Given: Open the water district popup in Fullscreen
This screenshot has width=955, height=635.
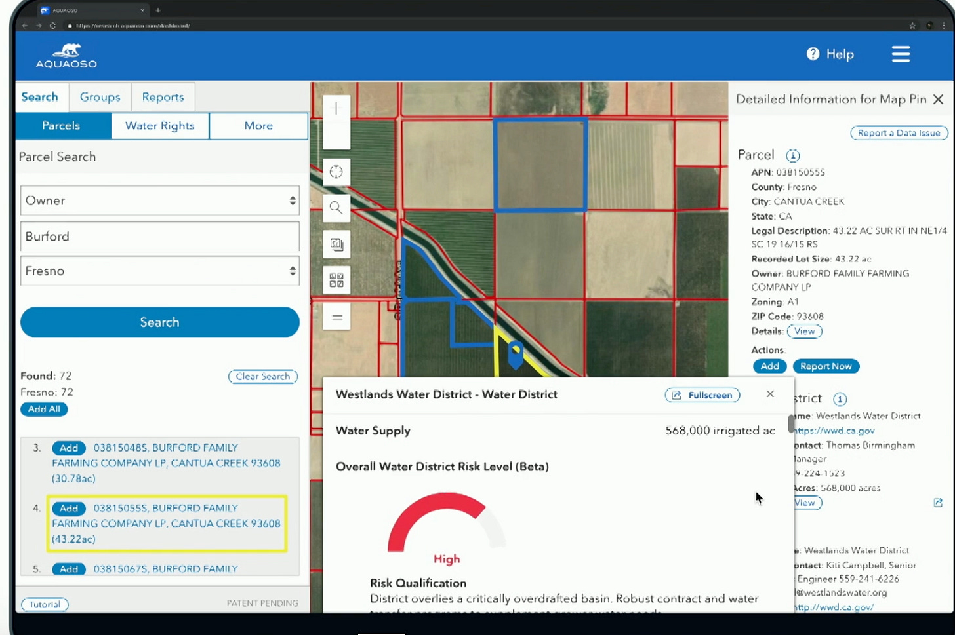Looking at the screenshot, I should pyautogui.click(x=702, y=395).
